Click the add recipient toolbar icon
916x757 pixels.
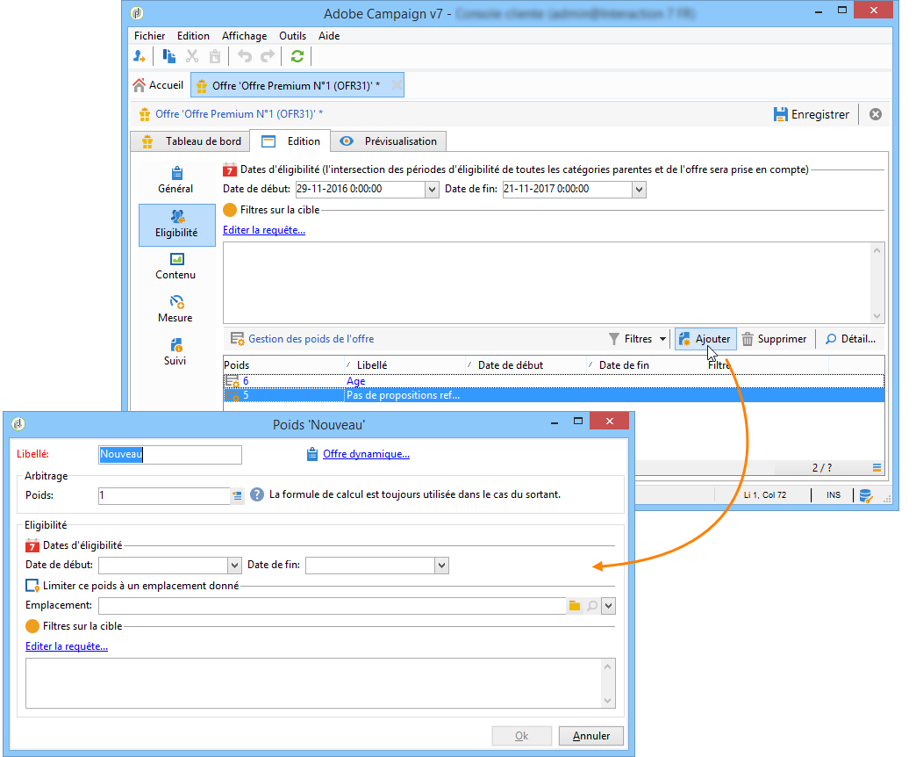(x=139, y=56)
